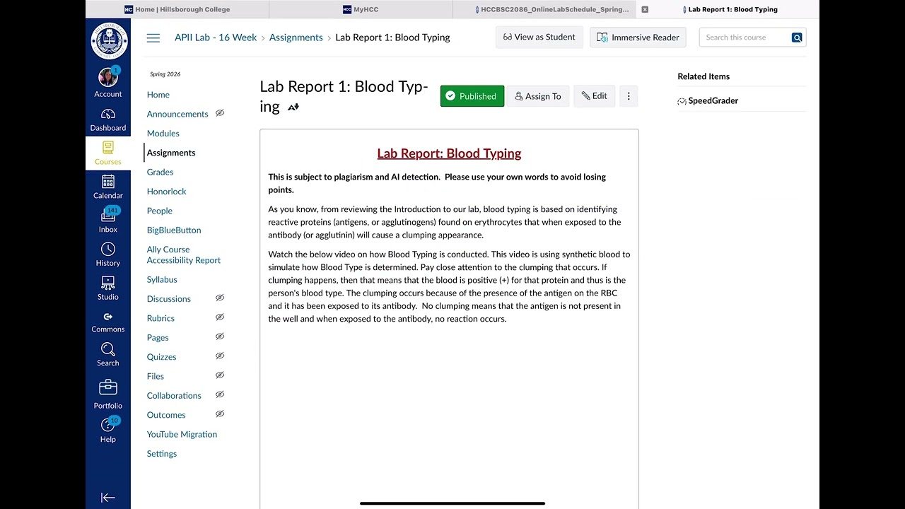Toggle visibility icon beside Announcements

click(x=220, y=113)
